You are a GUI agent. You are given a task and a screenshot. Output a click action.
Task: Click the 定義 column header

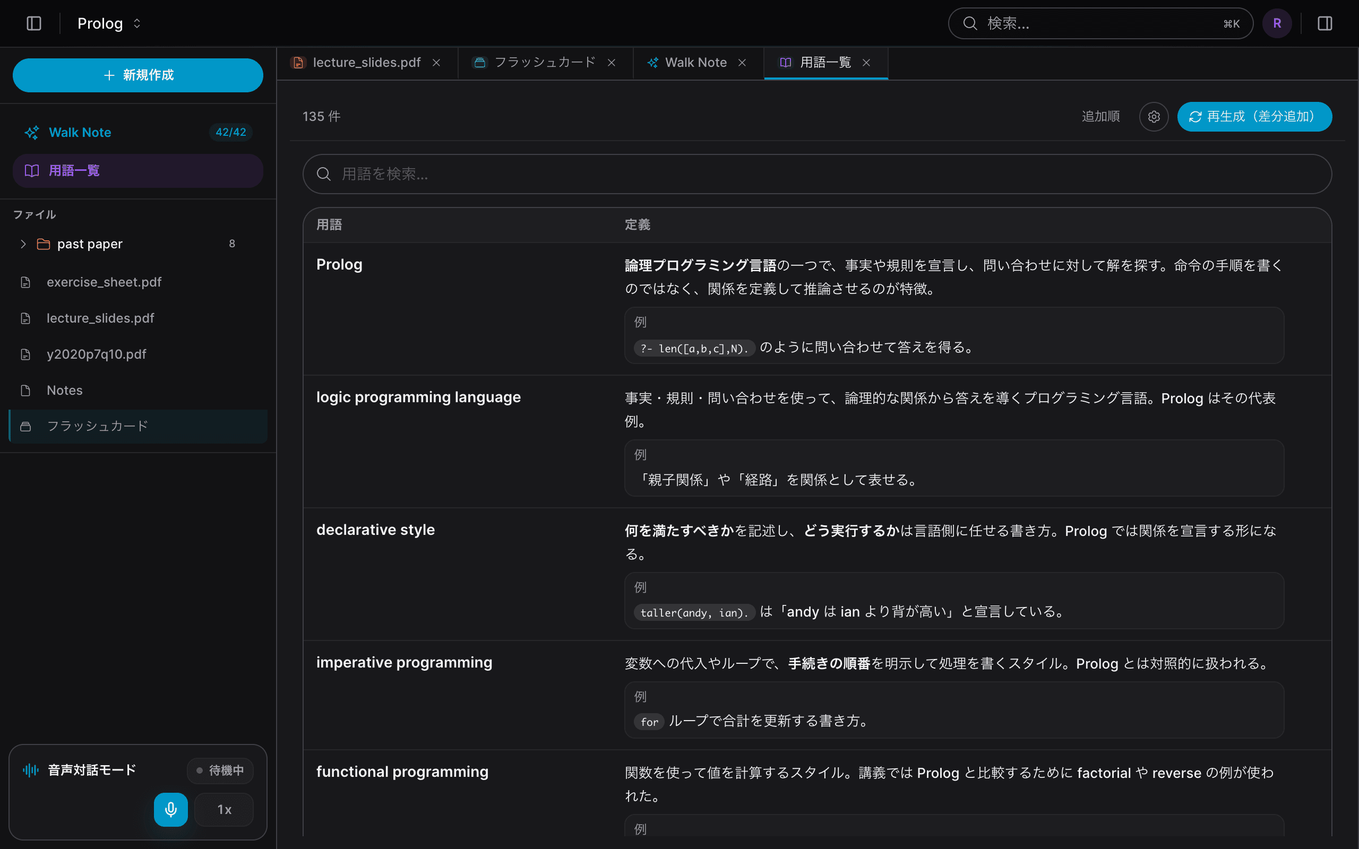638,224
